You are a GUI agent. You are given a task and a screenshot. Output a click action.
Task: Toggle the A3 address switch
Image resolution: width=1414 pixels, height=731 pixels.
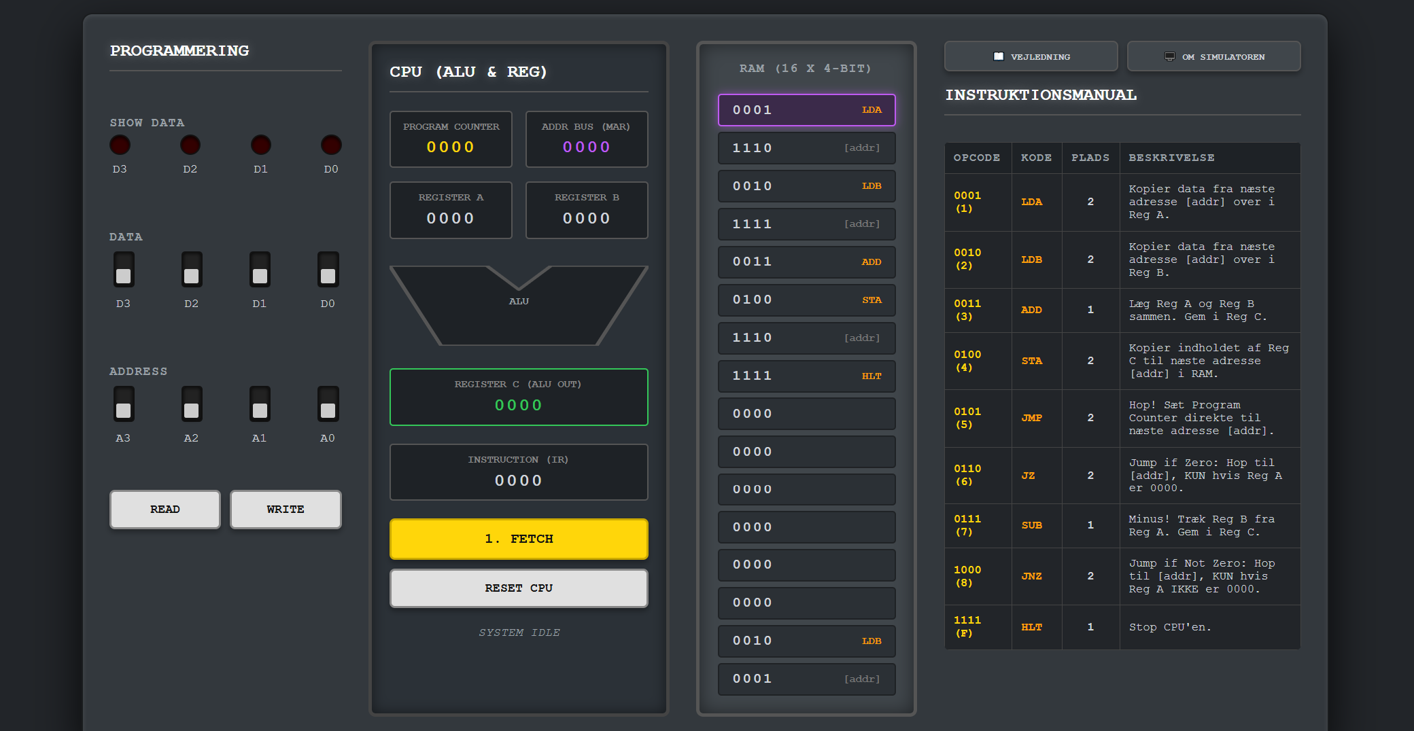click(123, 404)
